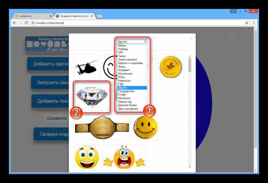Choose the diamond picture
Screen dimensions: 268x183
coord(92,97)
